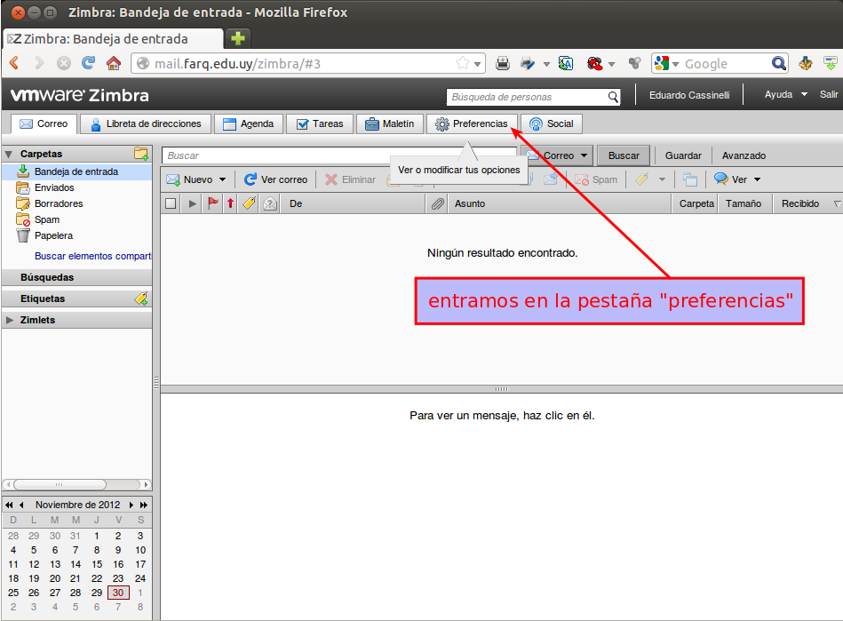Click the printer icon in Firefox toolbar
843x621 pixels.
click(x=503, y=63)
